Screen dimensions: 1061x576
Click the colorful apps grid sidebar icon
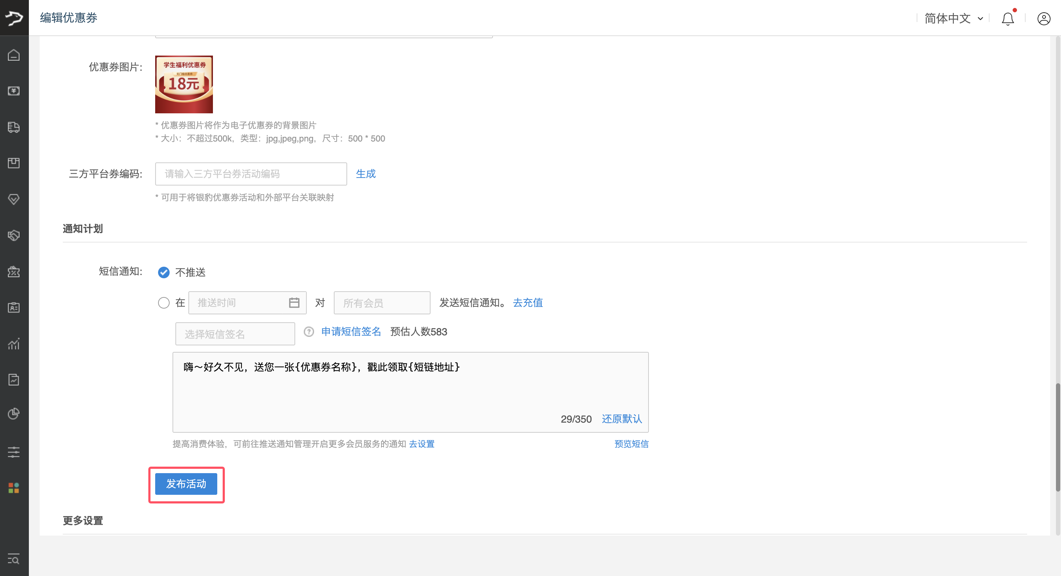tap(14, 488)
